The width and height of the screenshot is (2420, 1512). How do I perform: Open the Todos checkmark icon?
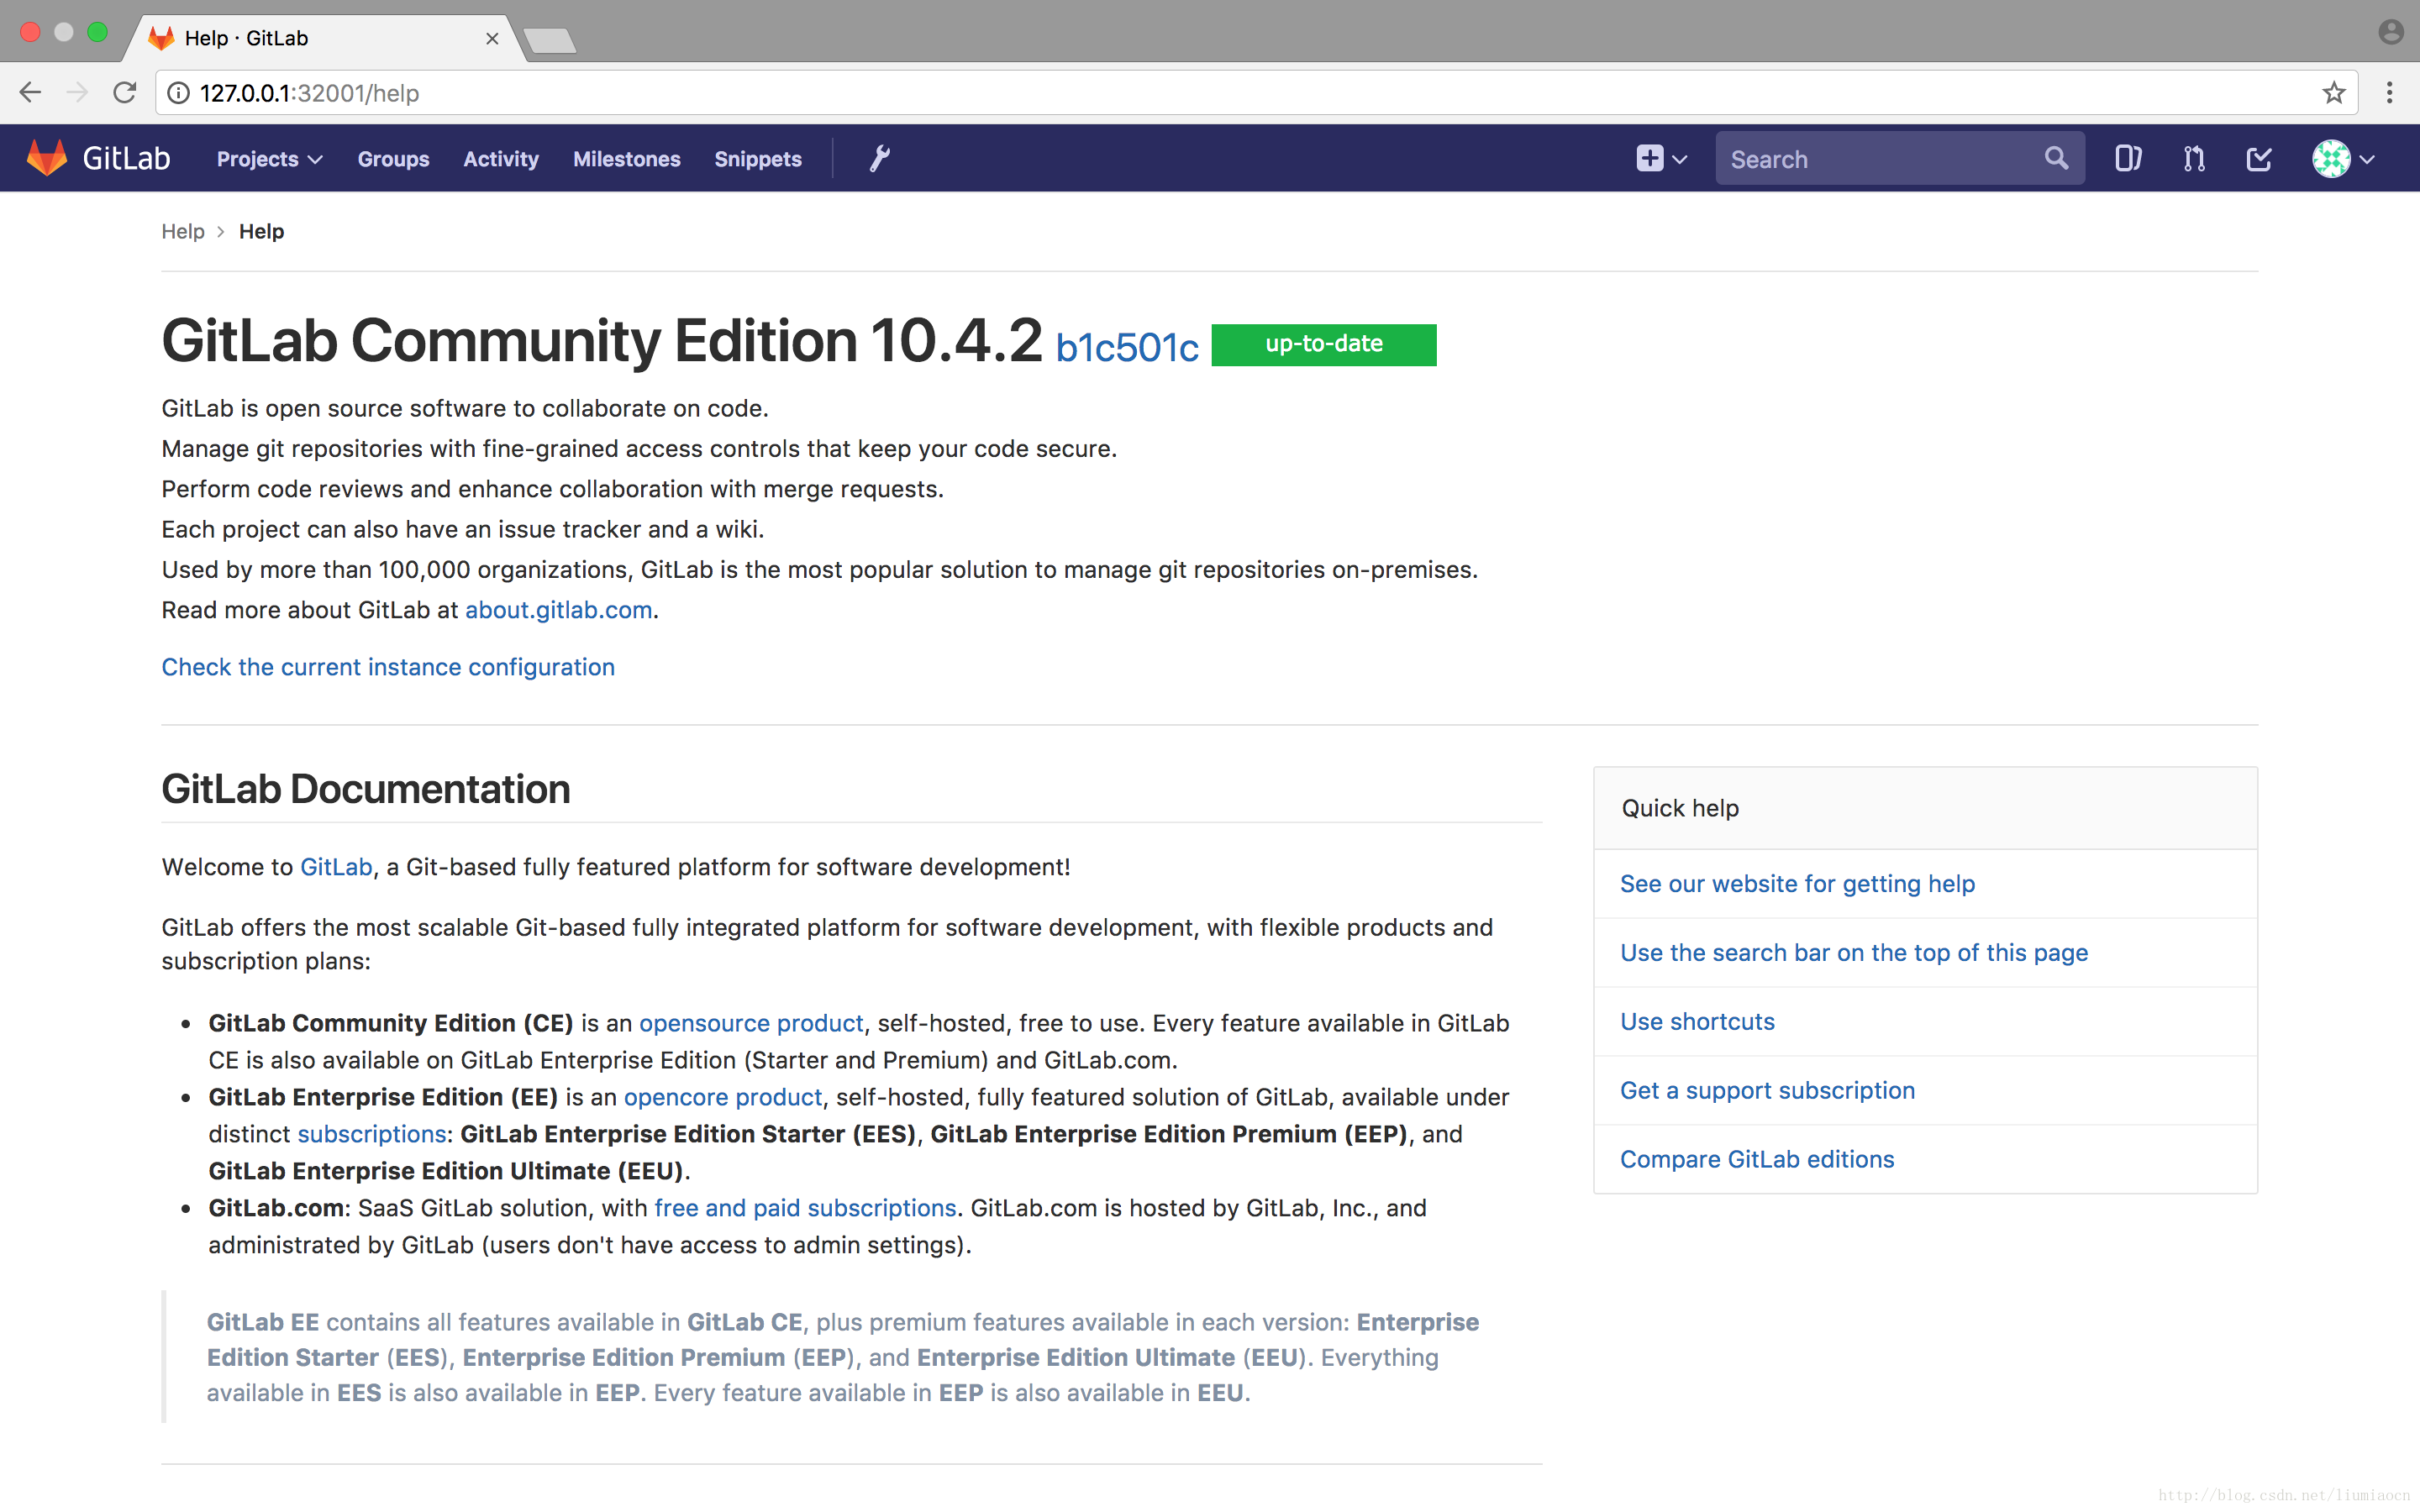tap(2259, 158)
